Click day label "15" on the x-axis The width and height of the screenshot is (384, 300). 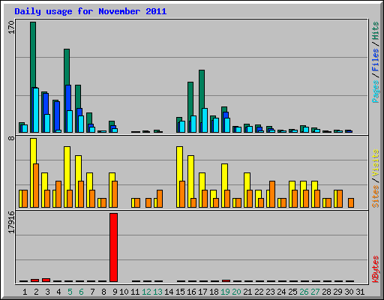click(180, 292)
